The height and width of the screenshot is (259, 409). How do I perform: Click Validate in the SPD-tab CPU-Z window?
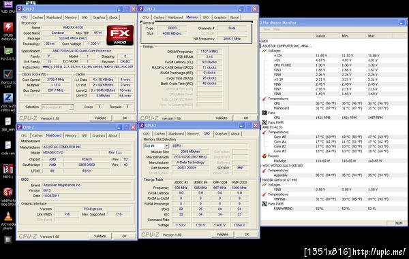[222, 235]
